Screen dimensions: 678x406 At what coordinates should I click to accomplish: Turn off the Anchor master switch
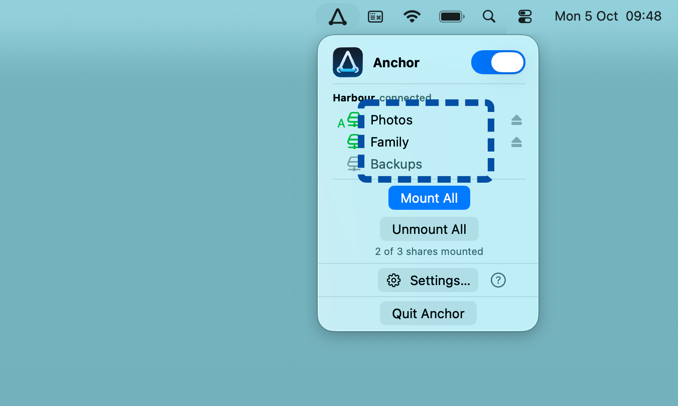click(x=498, y=62)
